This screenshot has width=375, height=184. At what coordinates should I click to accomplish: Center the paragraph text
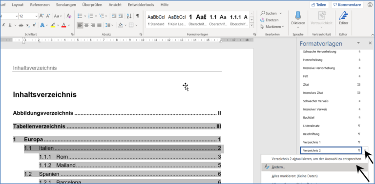click(x=86, y=25)
